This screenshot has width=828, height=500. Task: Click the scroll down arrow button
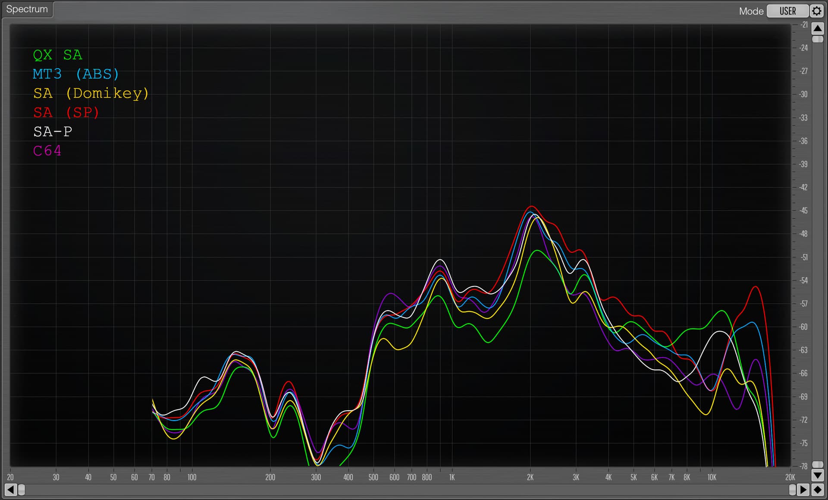coord(817,475)
